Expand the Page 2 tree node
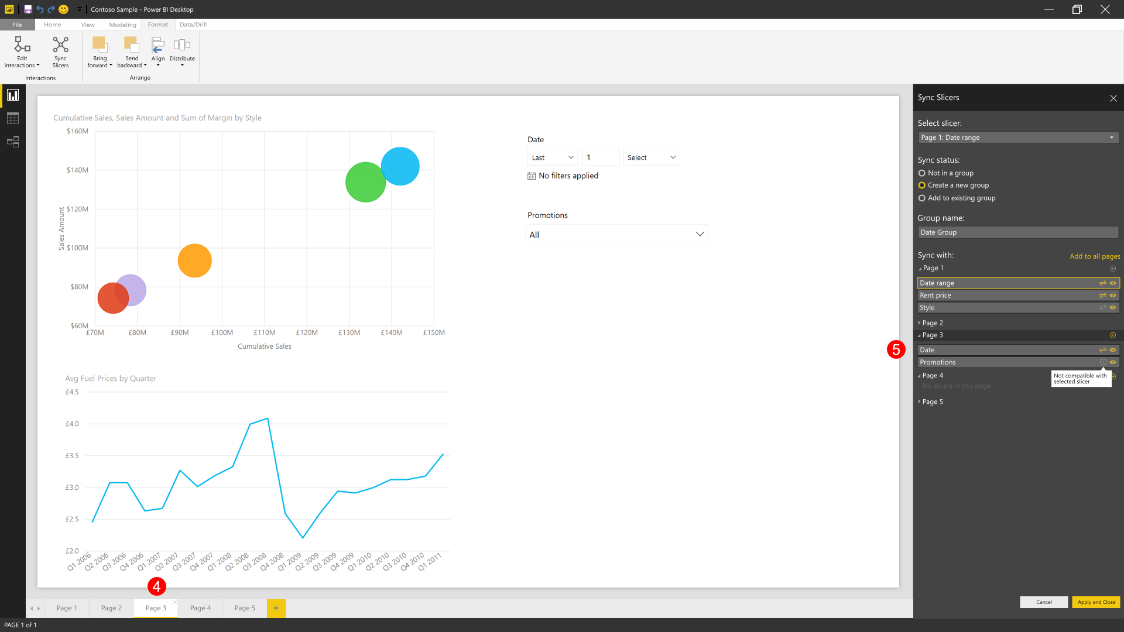 [x=920, y=323]
